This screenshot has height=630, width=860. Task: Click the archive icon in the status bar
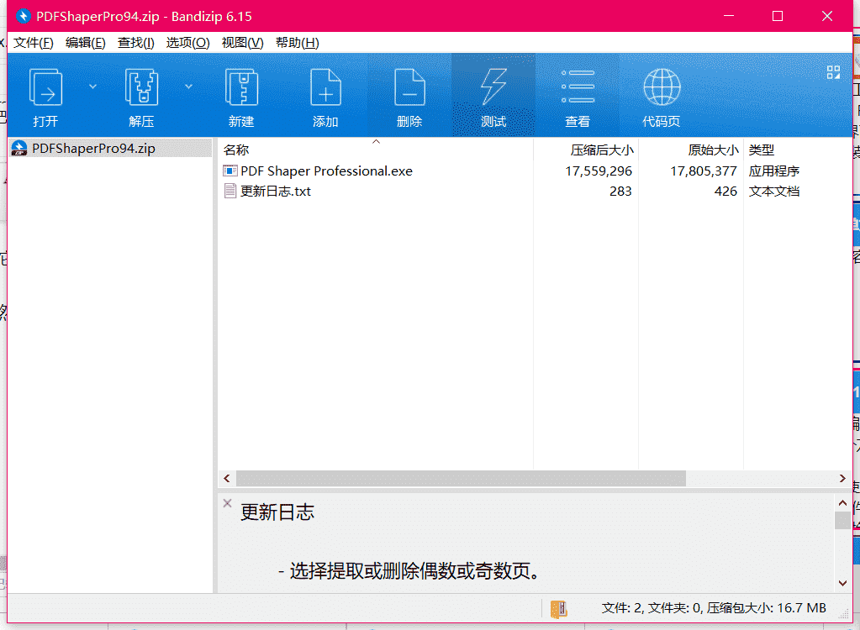558,609
